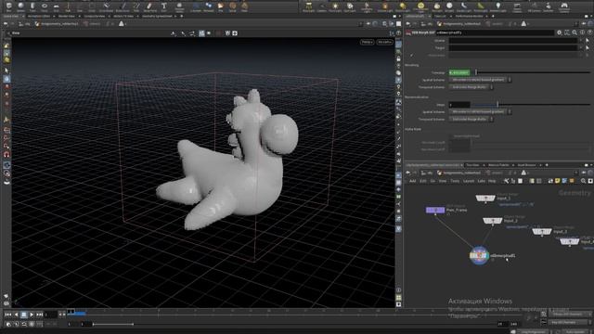Select the arrow select tool in left toolbar
594x334 pixels.
tap(6, 71)
